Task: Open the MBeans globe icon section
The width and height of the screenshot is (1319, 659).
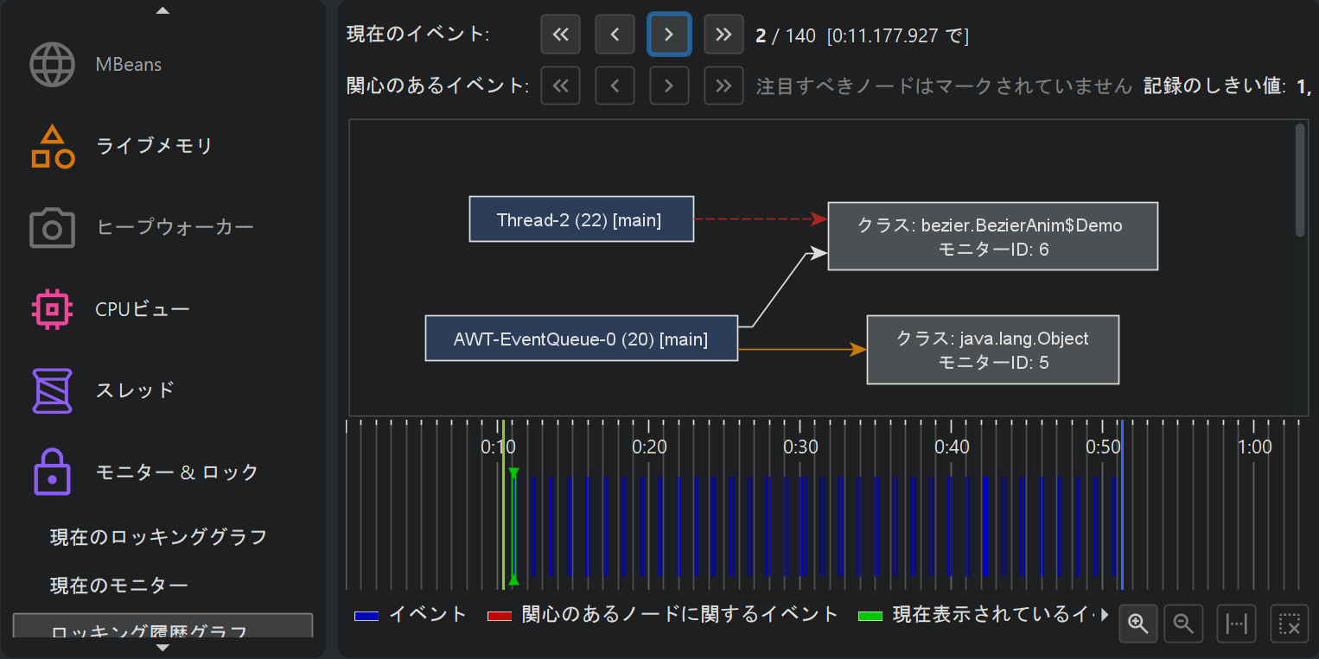Action: tap(53, 65)
